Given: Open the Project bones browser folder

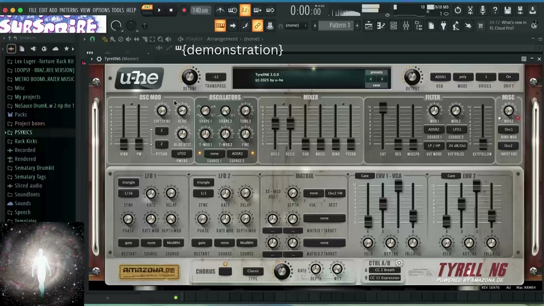Looking at the screenshot, I should (x=30, y=123).
